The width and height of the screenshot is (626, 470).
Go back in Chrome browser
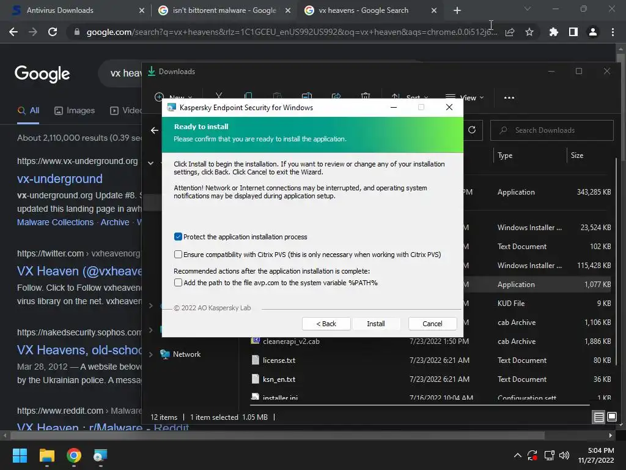[13, 32]
